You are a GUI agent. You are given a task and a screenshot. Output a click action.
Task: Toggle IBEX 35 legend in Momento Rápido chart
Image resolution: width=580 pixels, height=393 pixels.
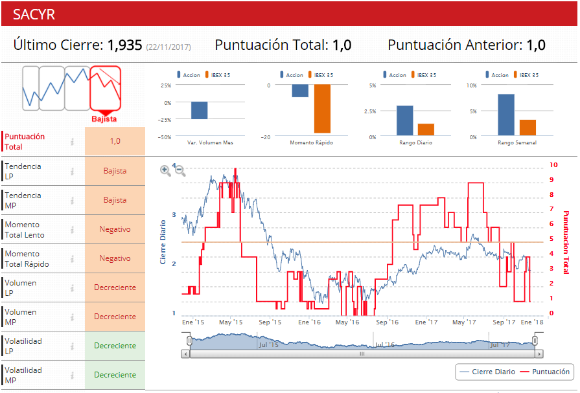point(321,75)
